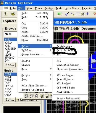This screenshot has height=113, width=96.
Task: Switch to the Document tab
Action: (88, 28)
